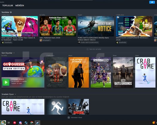The image size is (157, 125).
Task: Select the Football Manager 2024 cover
Action: coord(101,72)
